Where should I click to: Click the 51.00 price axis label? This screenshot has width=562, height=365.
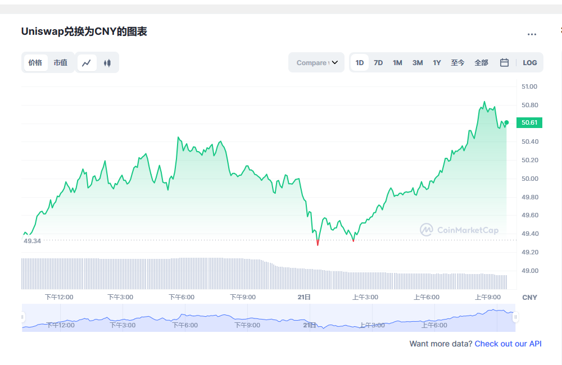click(x=529, y=86)
